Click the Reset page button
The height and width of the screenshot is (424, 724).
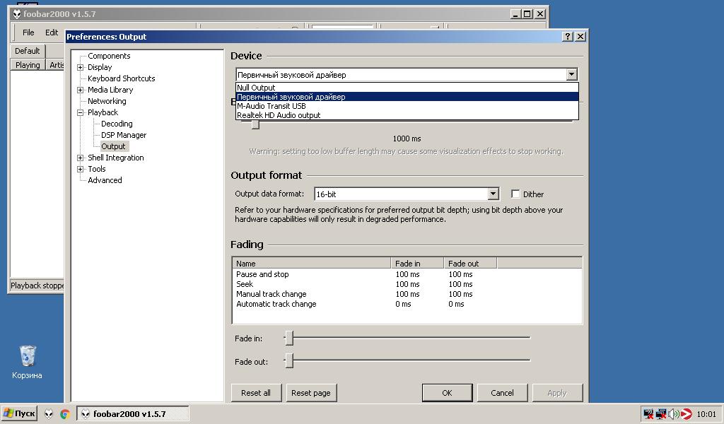[311, 393]
